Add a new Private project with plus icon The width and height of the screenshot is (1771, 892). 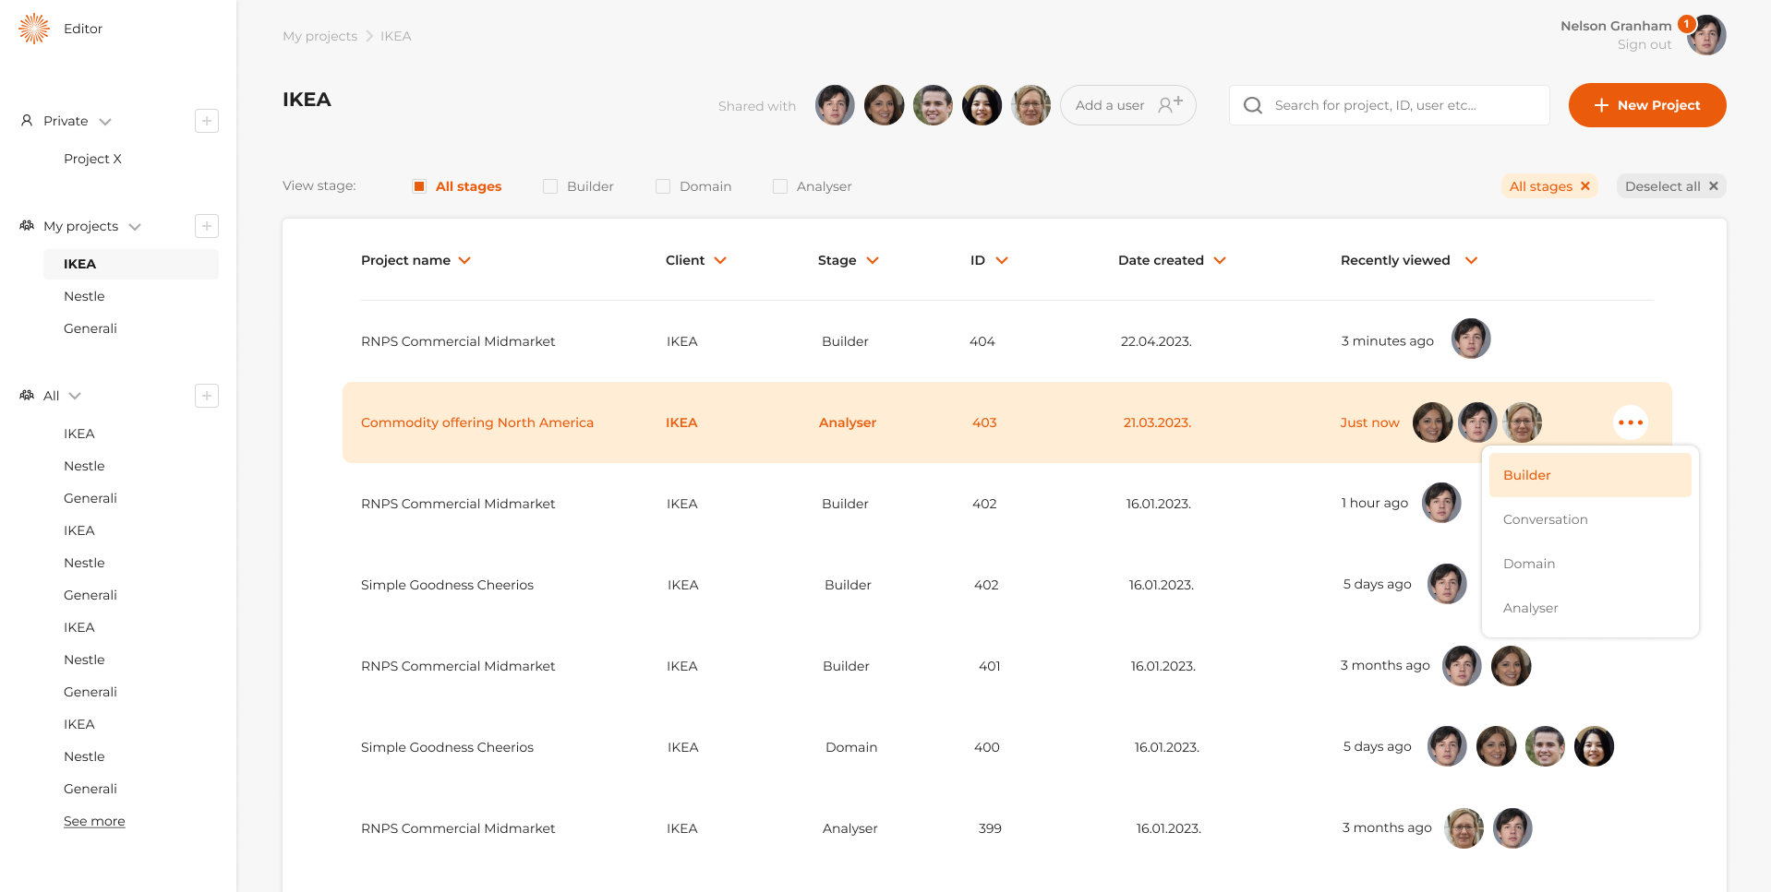[207, 121]
